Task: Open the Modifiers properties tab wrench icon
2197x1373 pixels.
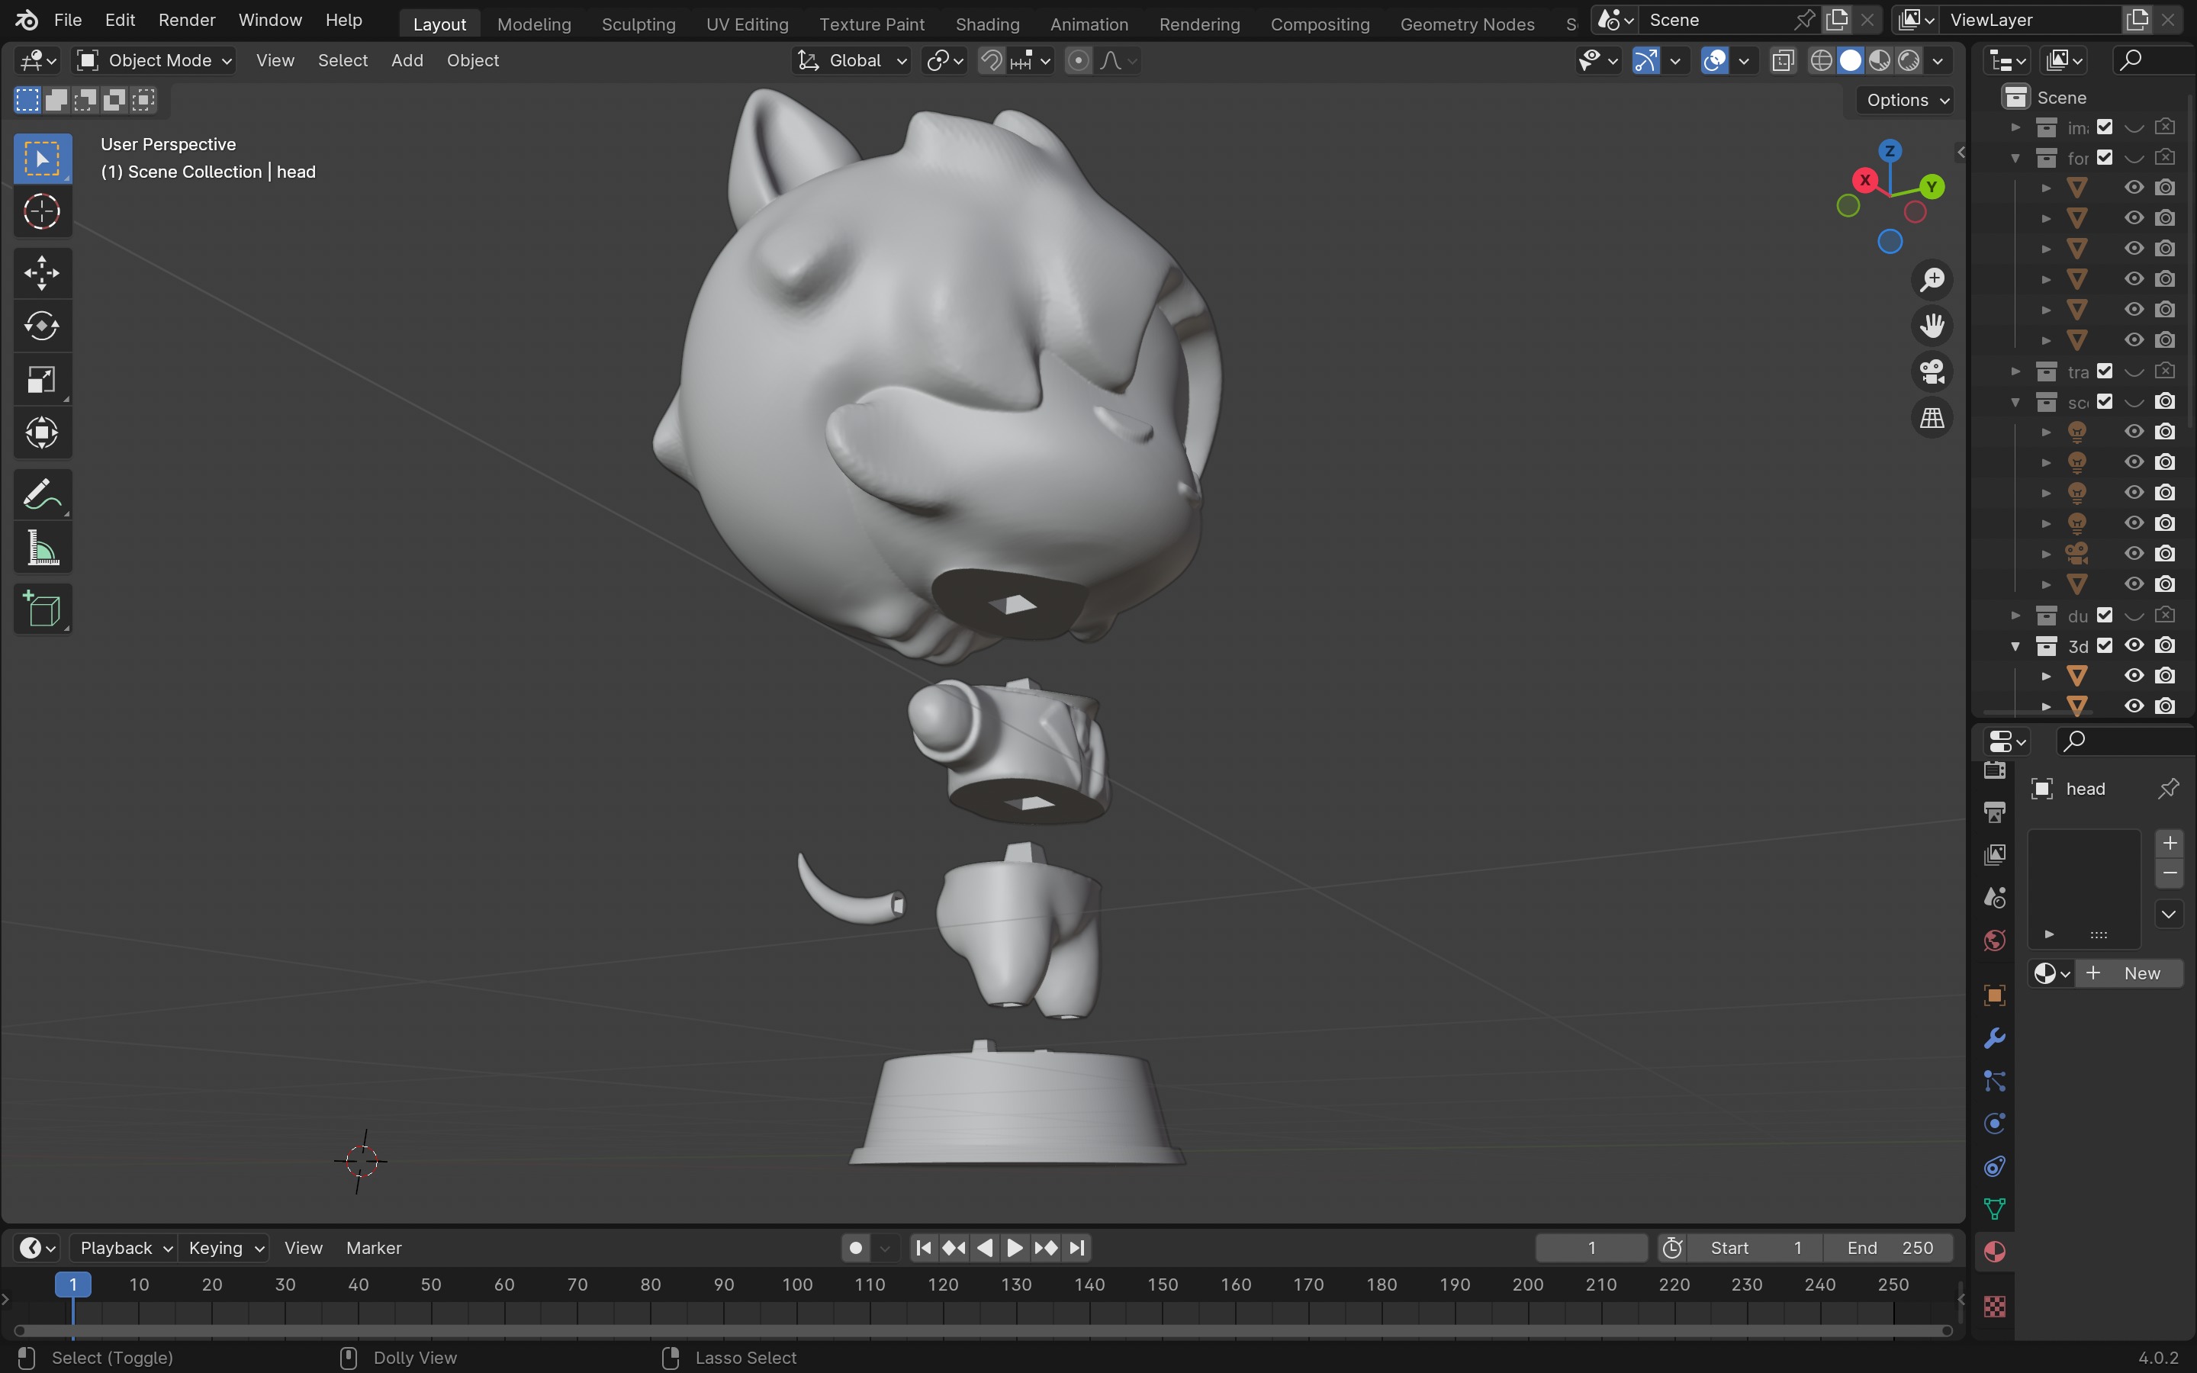Action: (1995, 1038)
